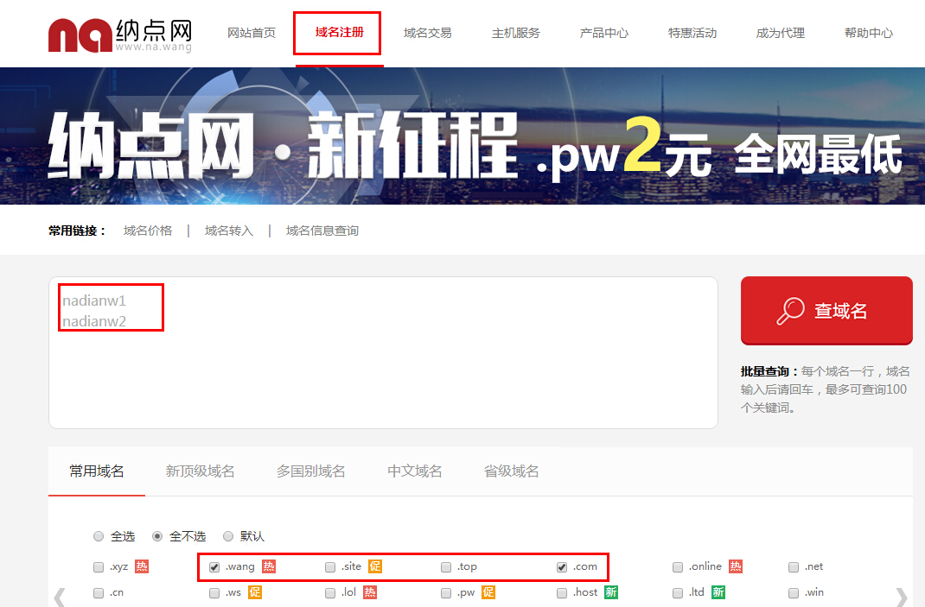The height and width of the screenshot is (607, 925).
Task: Check the .ltd domain checkbox
Action: pyautogui.click(x=678, y=593)
